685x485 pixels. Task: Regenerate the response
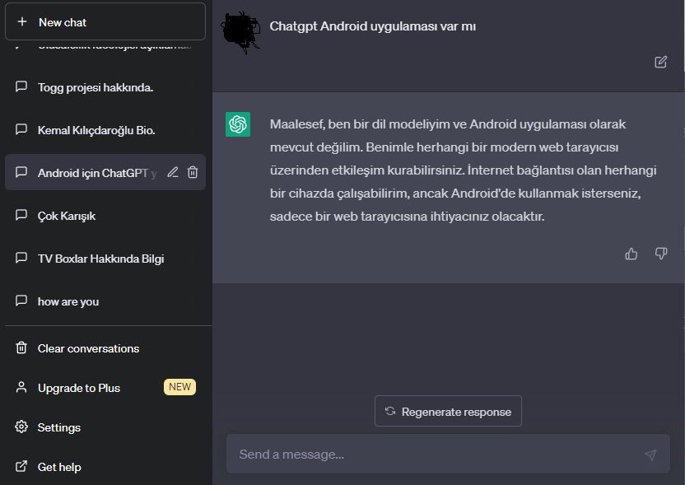(448, 411)
